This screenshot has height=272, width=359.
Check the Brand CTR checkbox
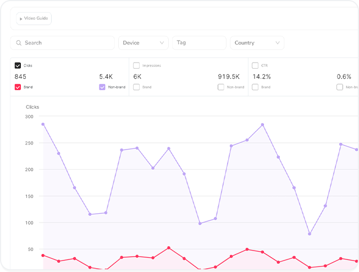pyautogui.click(x=256, y=87)
